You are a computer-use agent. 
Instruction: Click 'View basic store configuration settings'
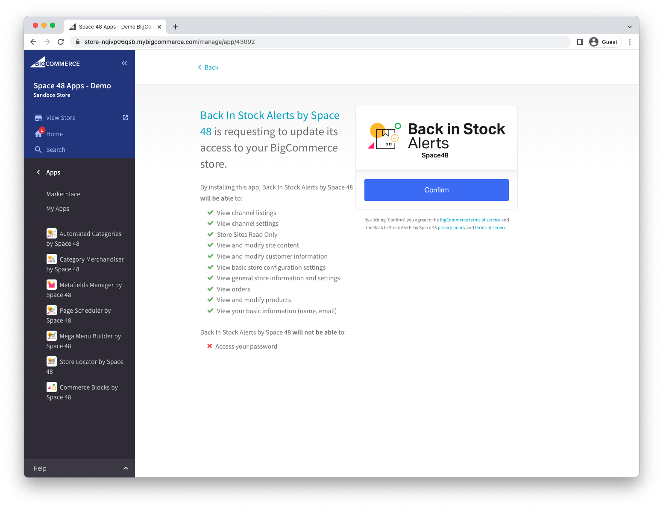click(x=271, y=268)
